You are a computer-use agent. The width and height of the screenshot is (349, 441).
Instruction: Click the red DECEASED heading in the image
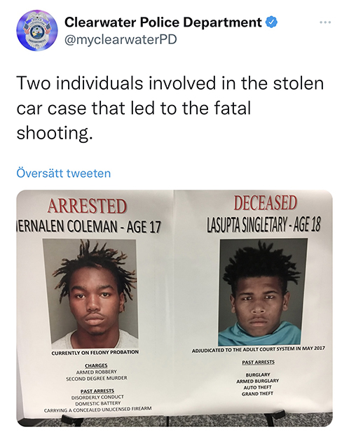pos(265,203)
